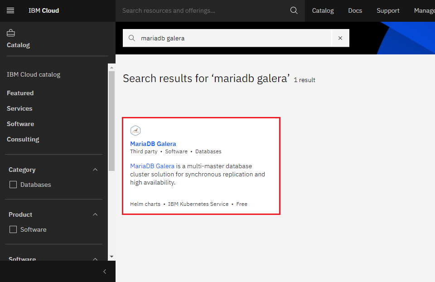
Task: Open the Manage menu in top navigation
Action: pos(425,10)
